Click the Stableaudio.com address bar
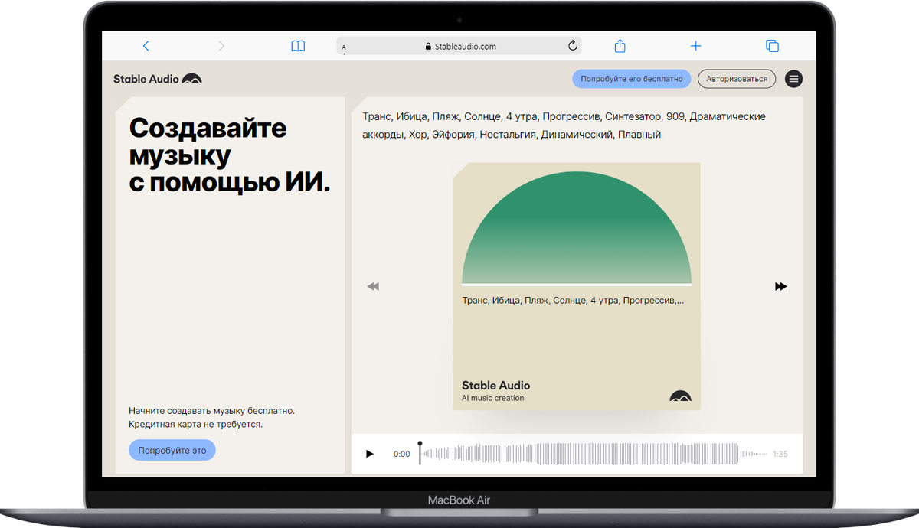 point(459,46)
